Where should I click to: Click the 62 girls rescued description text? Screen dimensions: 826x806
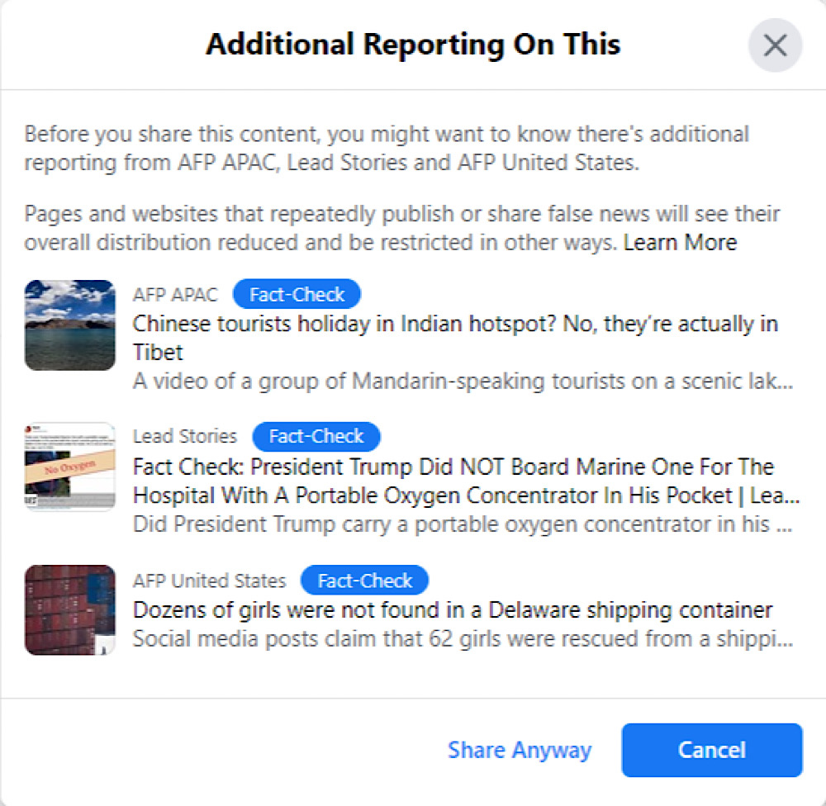(463, 639)
